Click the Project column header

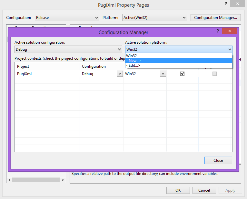pyautogui.click(x=47, y=66)
